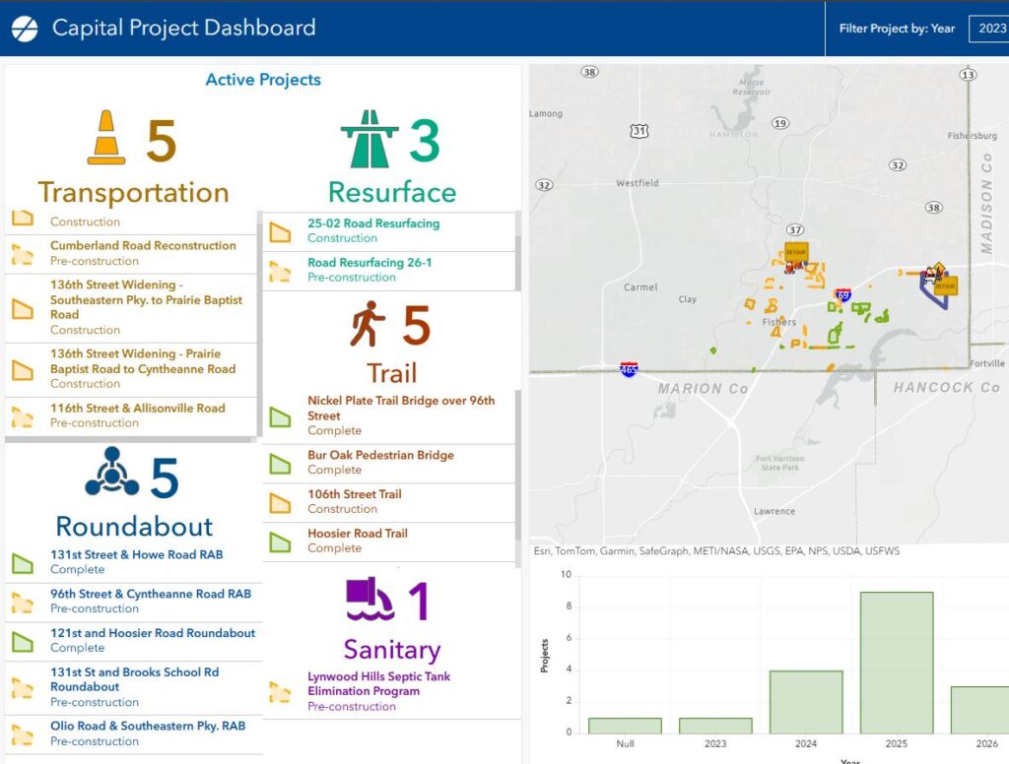Screen dimensions: 1009x764
Task: Click the purple Sanitary truck icon
Action: [370, 600]
